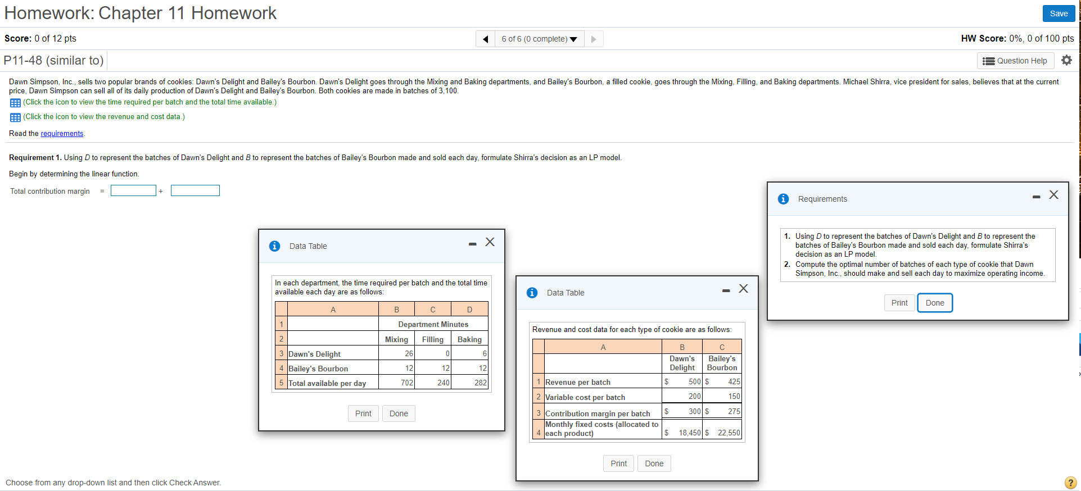The image size is (1081, 491).
Task: Close the Revenue and cost Data Table dialog
Action: [743, 288]
